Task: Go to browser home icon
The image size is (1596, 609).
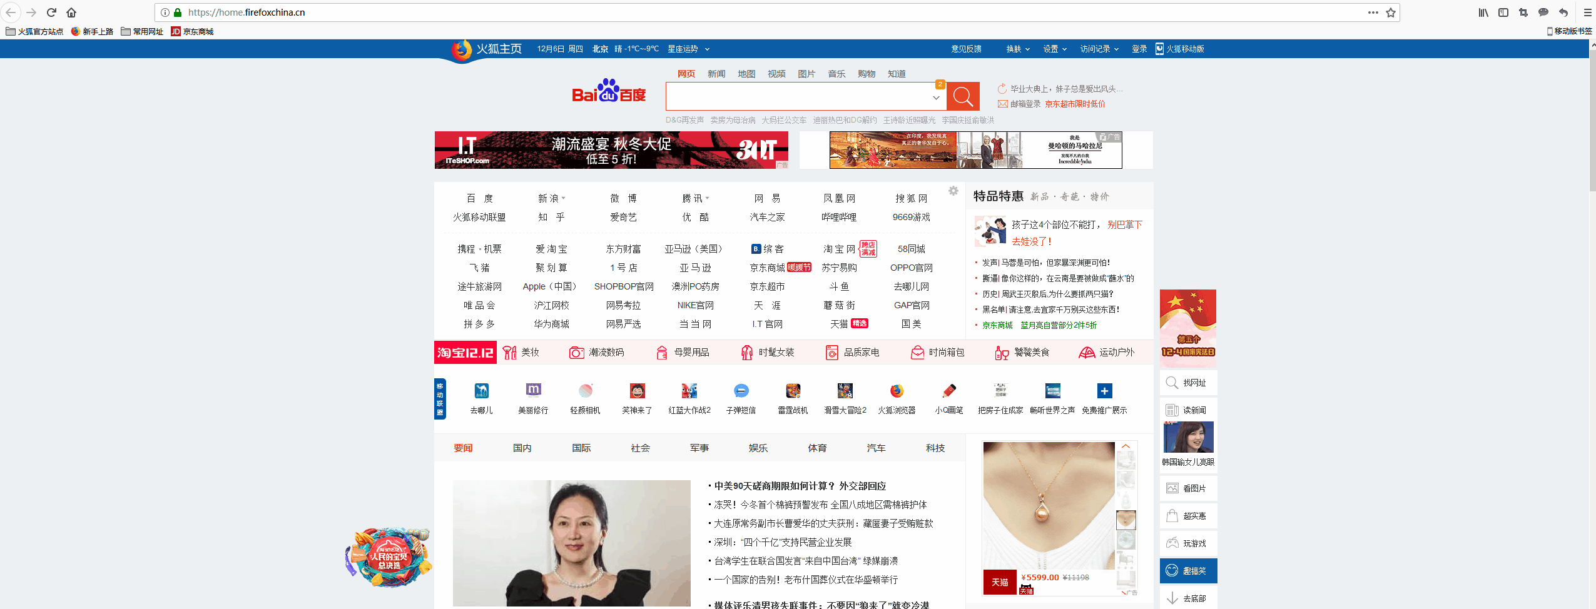Action: click(x=71, y=13)
